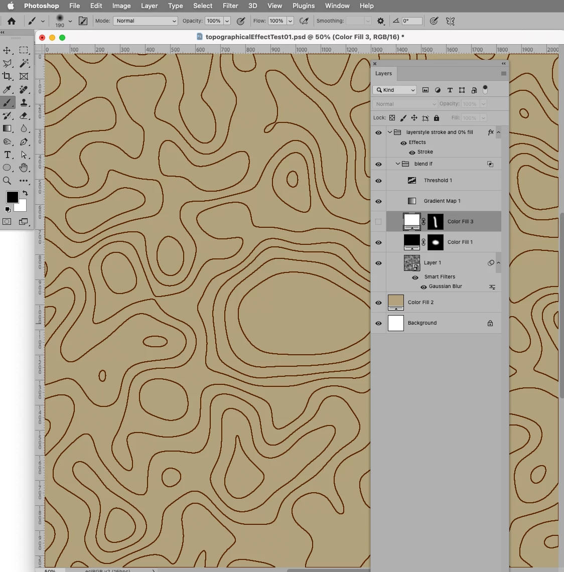
Task: Toggle Quick Mask mode
Action: 7,221
